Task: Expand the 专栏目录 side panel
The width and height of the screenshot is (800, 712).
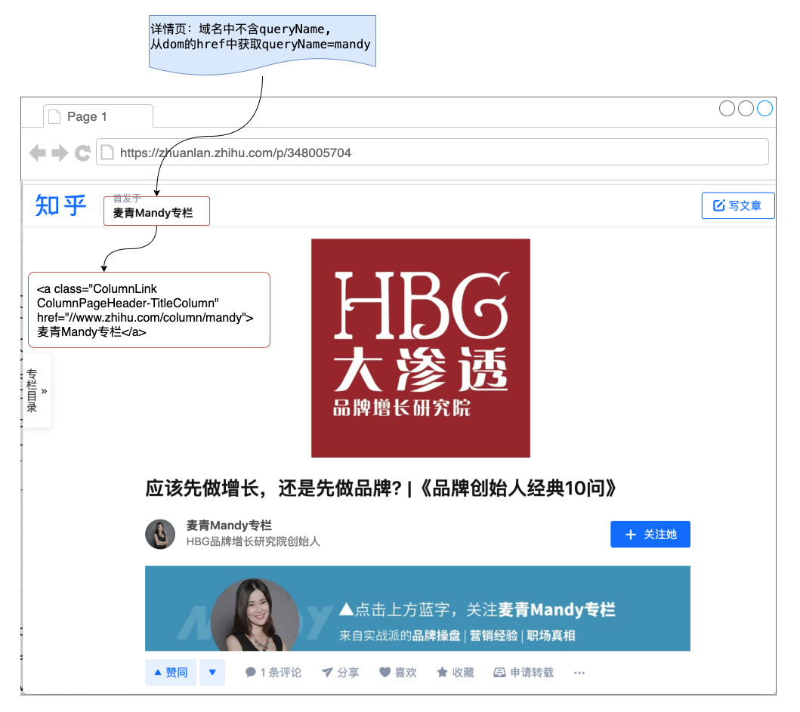Action: [x=37, y=390]
